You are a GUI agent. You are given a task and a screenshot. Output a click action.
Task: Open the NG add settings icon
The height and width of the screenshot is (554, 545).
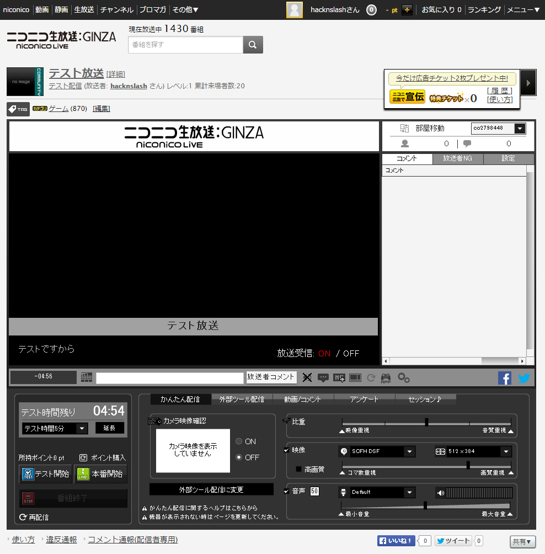339,377
